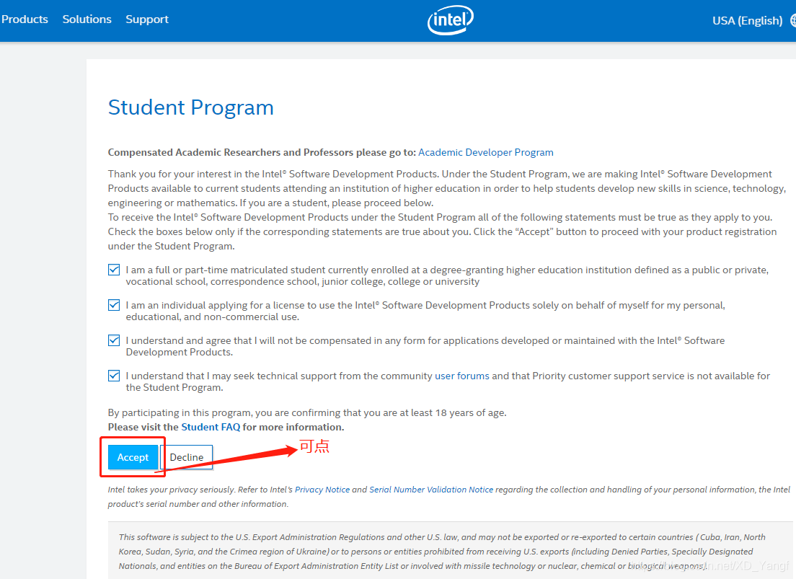796x579 pixels.
Task: Toggle the will not be compensated checkbox
Action: [x=114, y=340]
